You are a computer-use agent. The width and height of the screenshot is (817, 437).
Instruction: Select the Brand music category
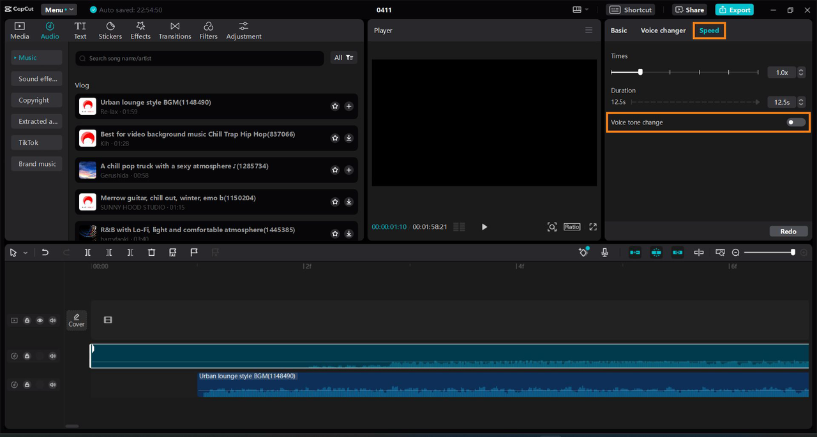tap(36, 164)
